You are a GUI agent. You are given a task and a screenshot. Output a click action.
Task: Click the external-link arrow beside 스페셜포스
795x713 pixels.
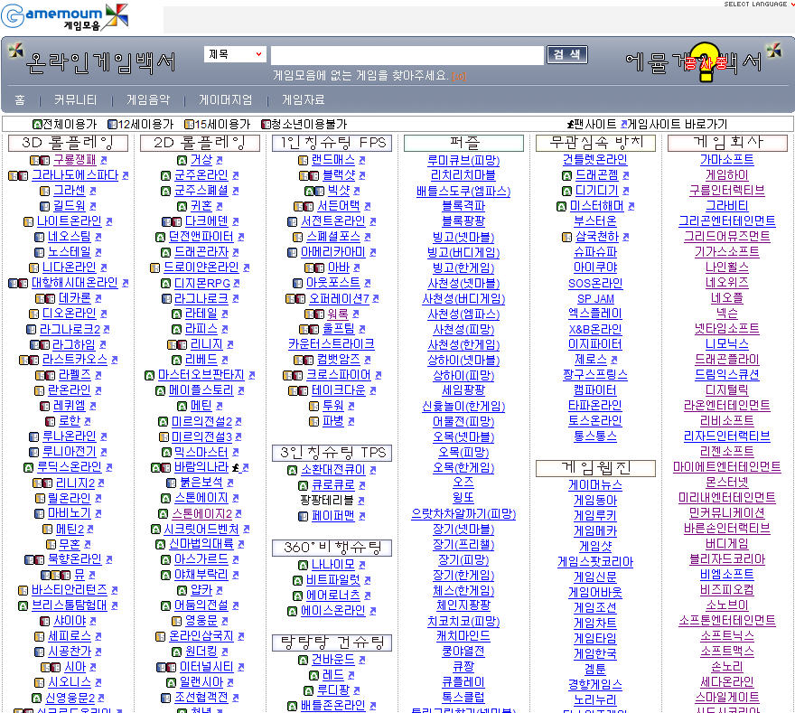367,237
